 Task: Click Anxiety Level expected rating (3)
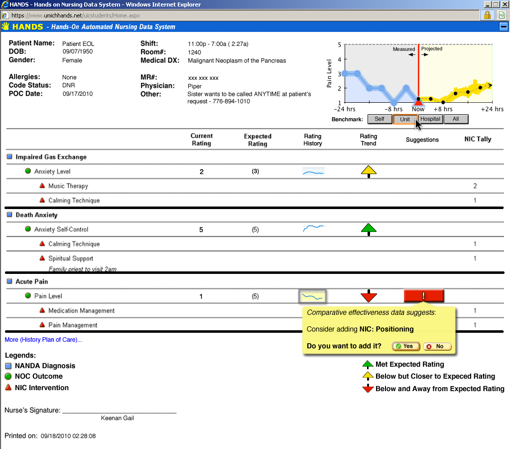point(255,171)
